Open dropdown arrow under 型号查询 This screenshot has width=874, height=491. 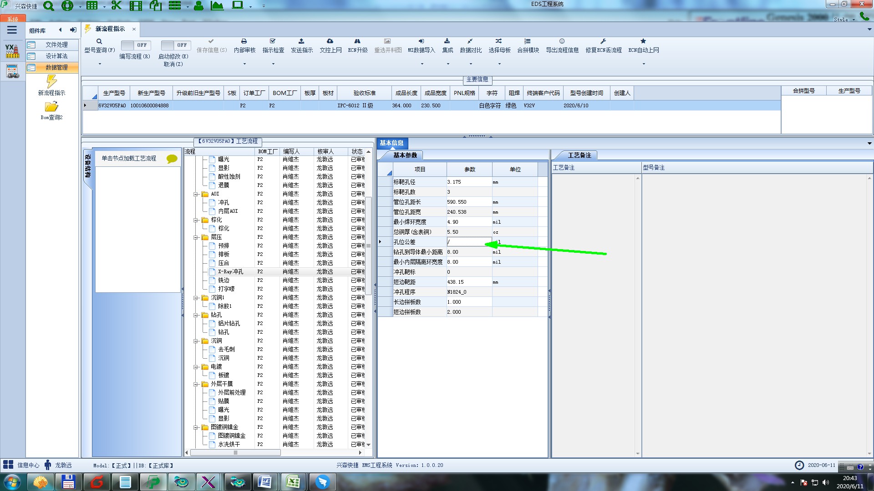100,64
